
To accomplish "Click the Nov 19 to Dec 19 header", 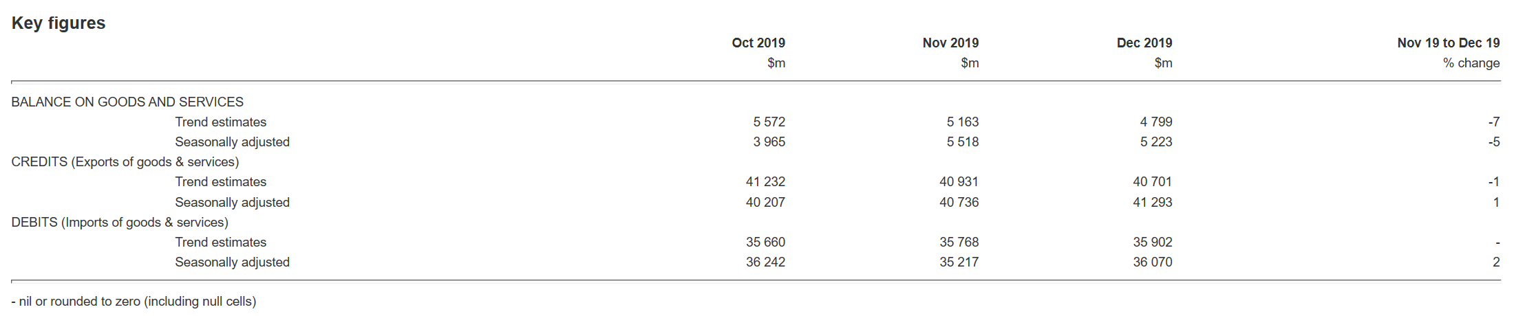I will click(1448, 43).
